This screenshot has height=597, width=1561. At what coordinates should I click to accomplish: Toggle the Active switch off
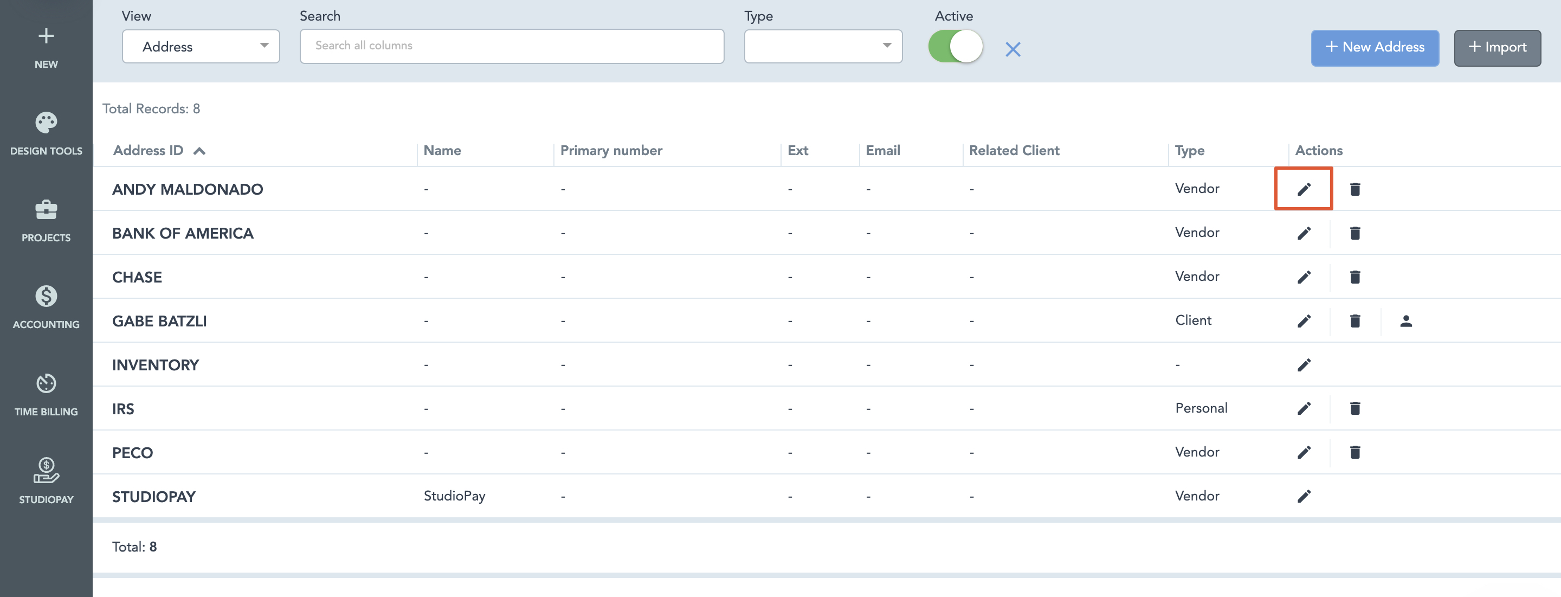point(956,47)
